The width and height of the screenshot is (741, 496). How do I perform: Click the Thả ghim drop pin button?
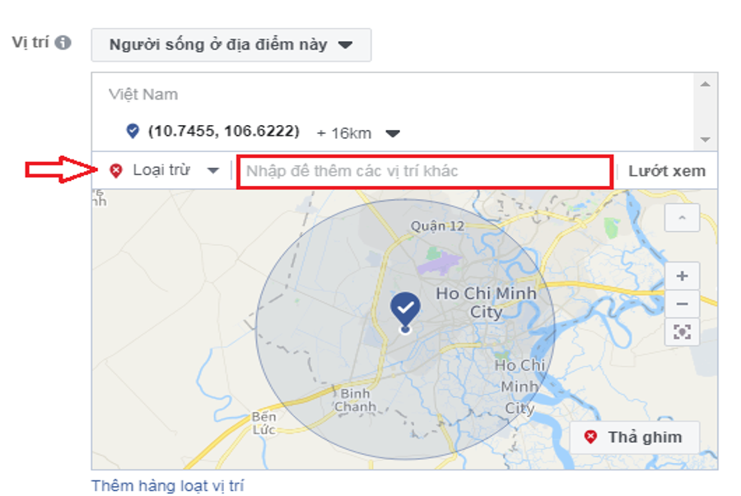click(x=634, y=438)
